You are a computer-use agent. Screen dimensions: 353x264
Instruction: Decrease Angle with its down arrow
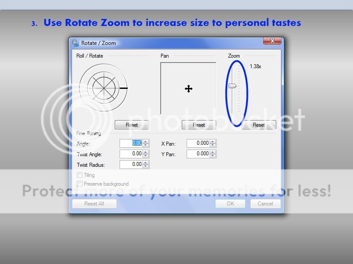pyautogui.click(x=146, y=145)
